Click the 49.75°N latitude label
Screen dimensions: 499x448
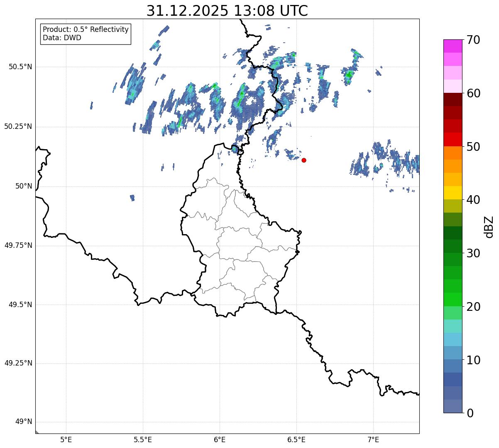(x=18, y=245)
